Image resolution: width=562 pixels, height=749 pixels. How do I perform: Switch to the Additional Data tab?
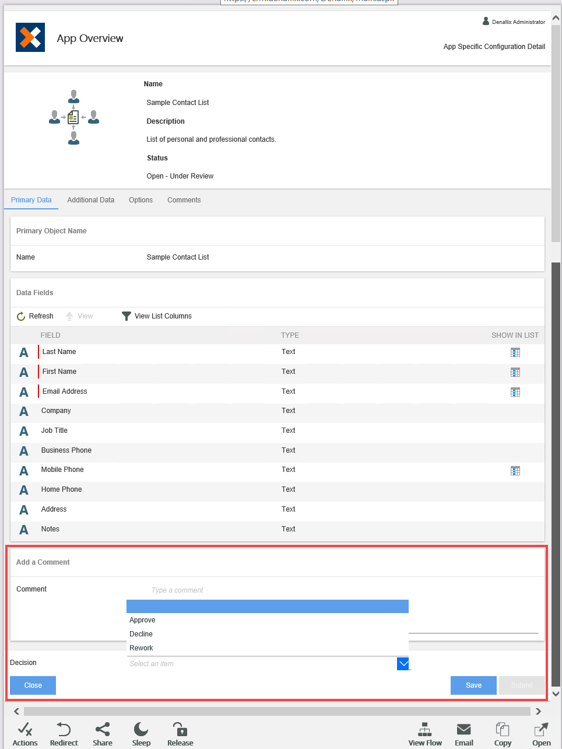point(90,200)
